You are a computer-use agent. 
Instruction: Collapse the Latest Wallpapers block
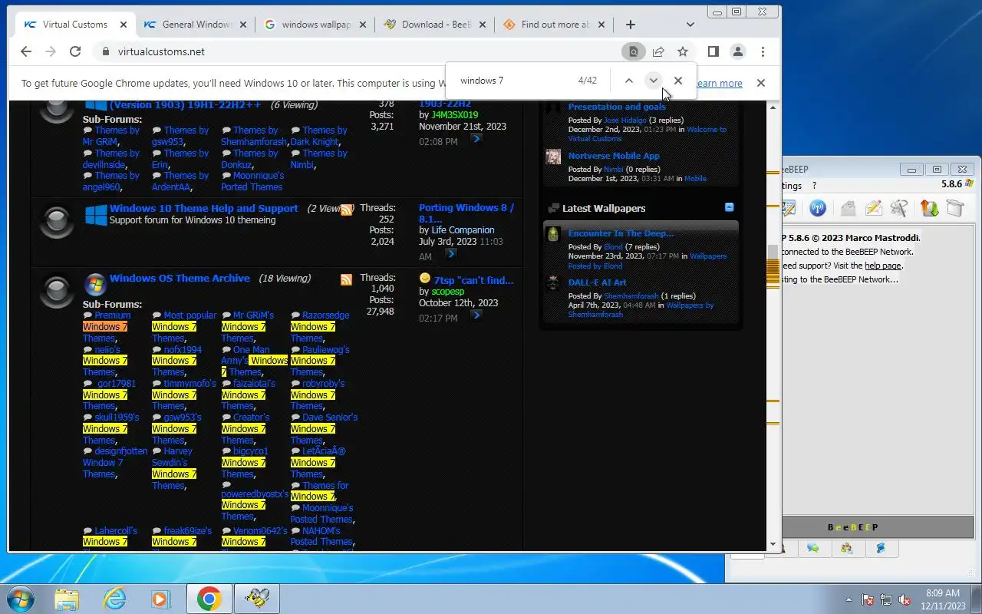pyautogui.click(x=730, y=207)
